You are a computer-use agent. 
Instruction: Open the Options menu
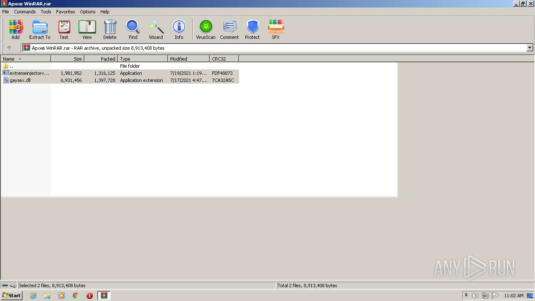coord(88,12)
